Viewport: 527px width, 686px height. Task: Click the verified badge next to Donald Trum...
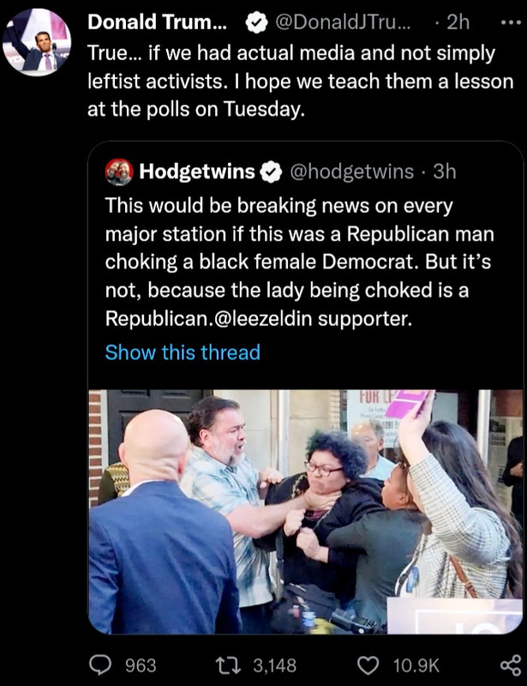[x=257, y=23]
